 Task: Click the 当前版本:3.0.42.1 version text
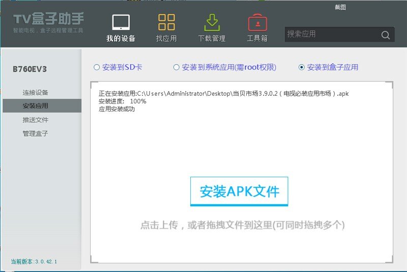pos(34,262)
